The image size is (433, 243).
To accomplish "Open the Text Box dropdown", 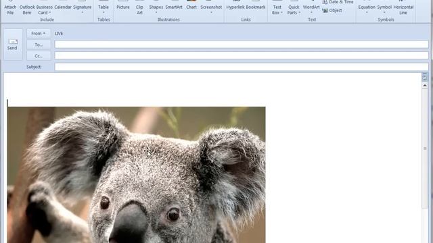I will click(x=277, y=7).
